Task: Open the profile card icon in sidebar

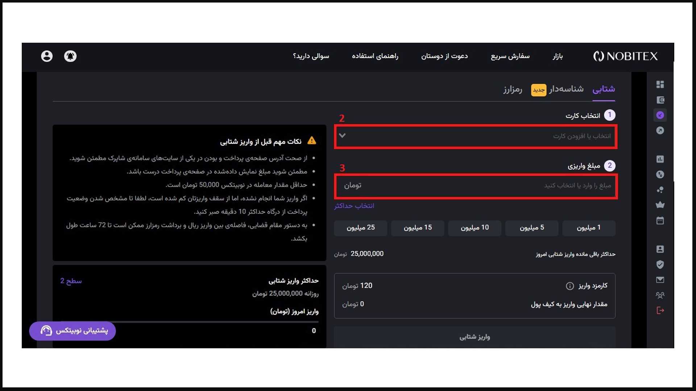Action: tap(660, 249)
